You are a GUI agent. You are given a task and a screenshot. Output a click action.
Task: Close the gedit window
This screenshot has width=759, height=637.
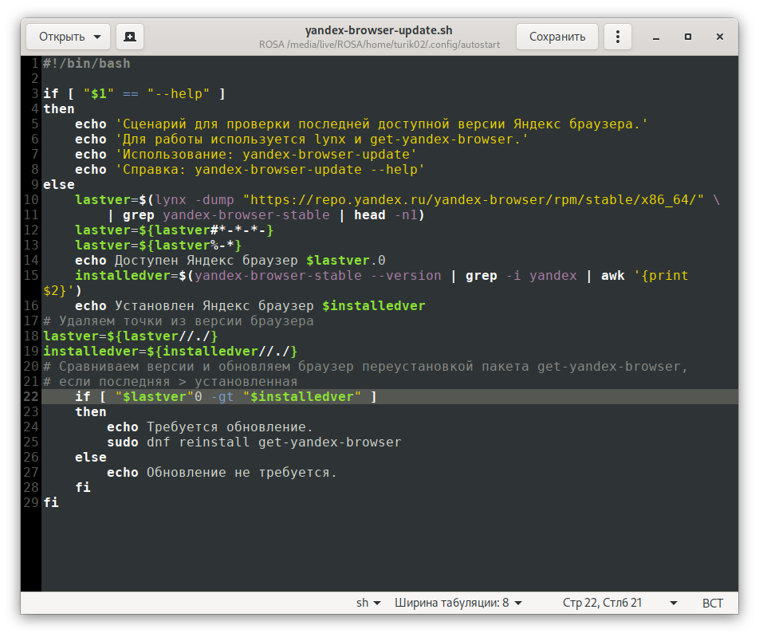coord(720,37)
